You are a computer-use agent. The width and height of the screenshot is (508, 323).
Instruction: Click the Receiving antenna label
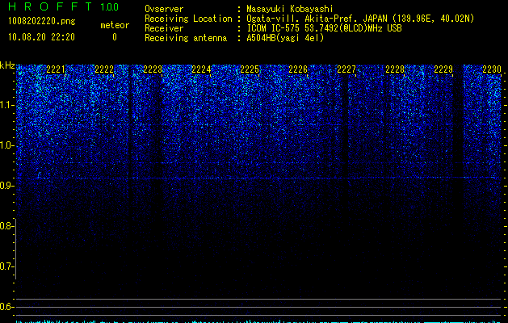click(x=186, y=38)
